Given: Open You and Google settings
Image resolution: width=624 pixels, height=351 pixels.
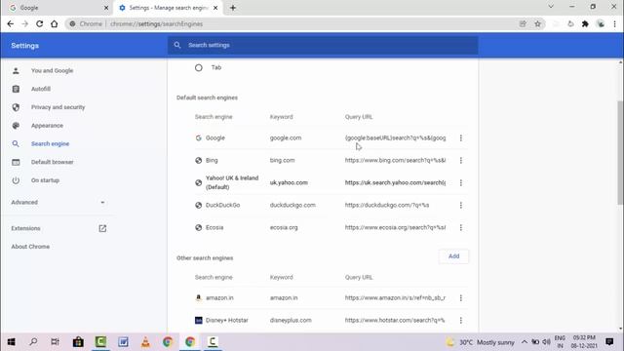Looking at the screenshot, I should click(52, 70).
